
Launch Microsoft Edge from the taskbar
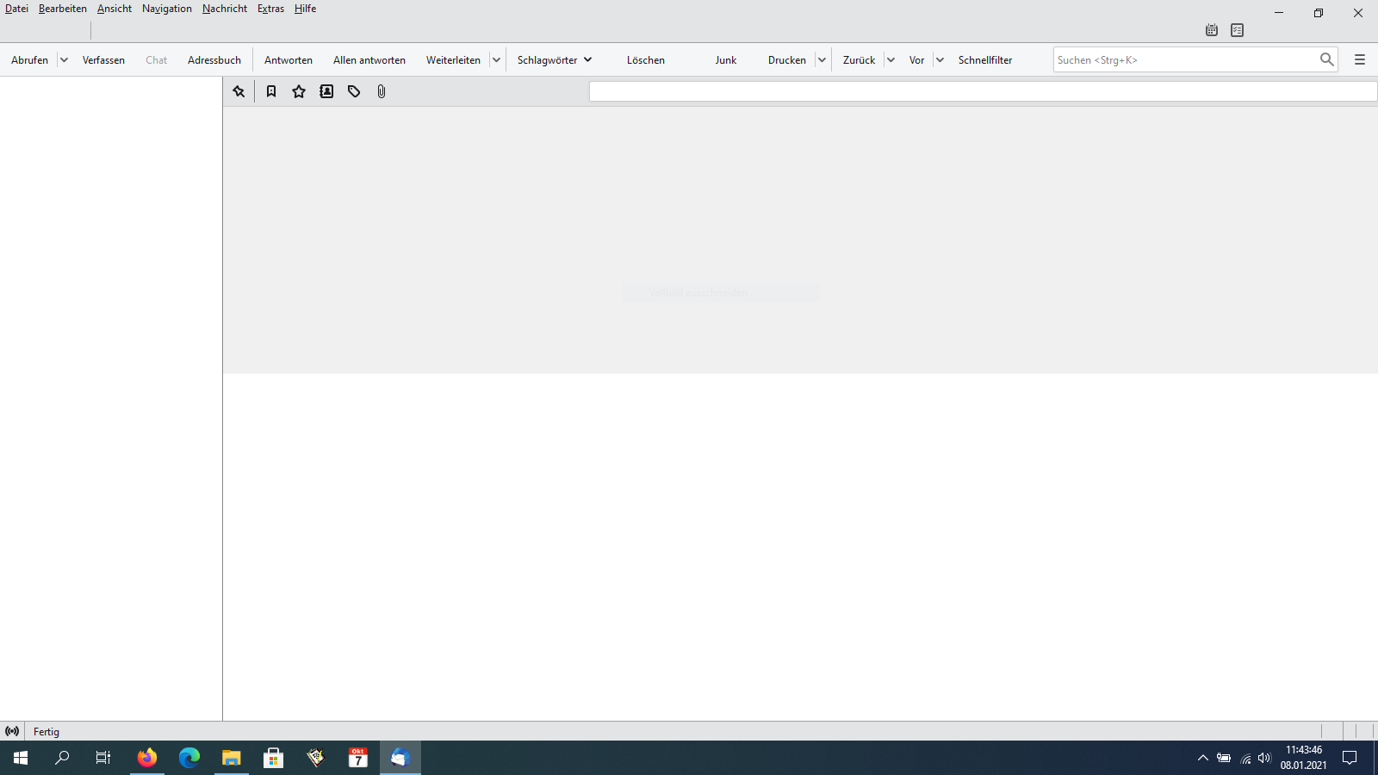coord(189,758)
